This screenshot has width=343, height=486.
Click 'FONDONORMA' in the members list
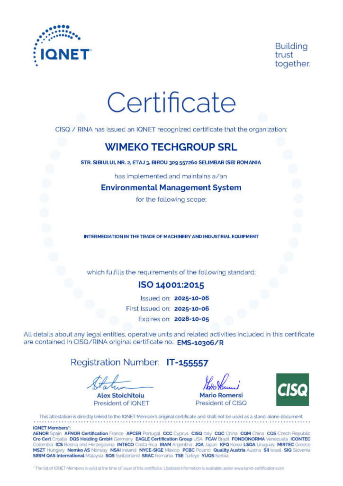[x=248, y=439]
